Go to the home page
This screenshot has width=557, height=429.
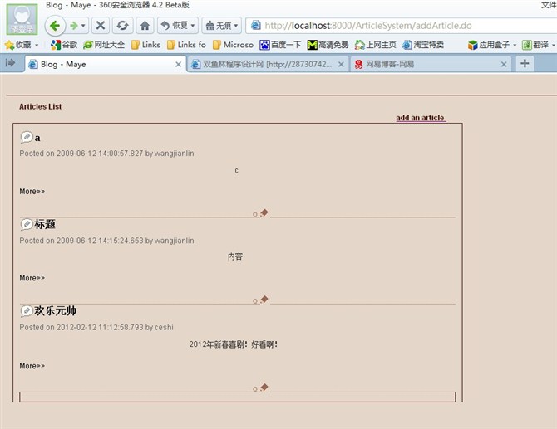coord(145,26)
